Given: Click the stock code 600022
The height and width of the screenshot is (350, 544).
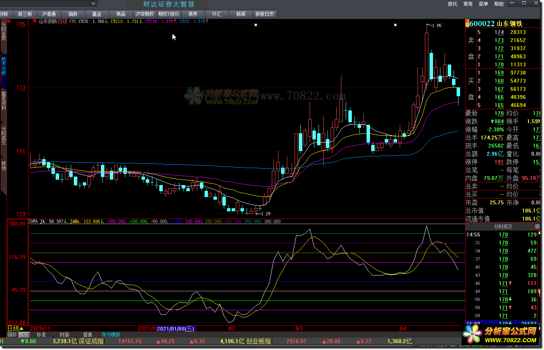Looking at the screenshot, I should pyautogui.click(x=482, y=24).
